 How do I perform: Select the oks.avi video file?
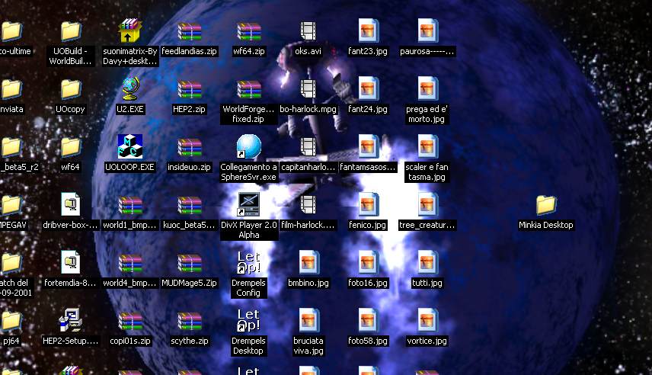coord(308,31)
